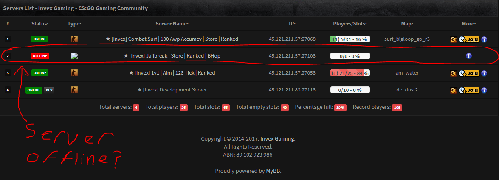This screenshot has height=180, width=499.
Task: Select IP 45.121.211.57:27068
Action: 292,39
